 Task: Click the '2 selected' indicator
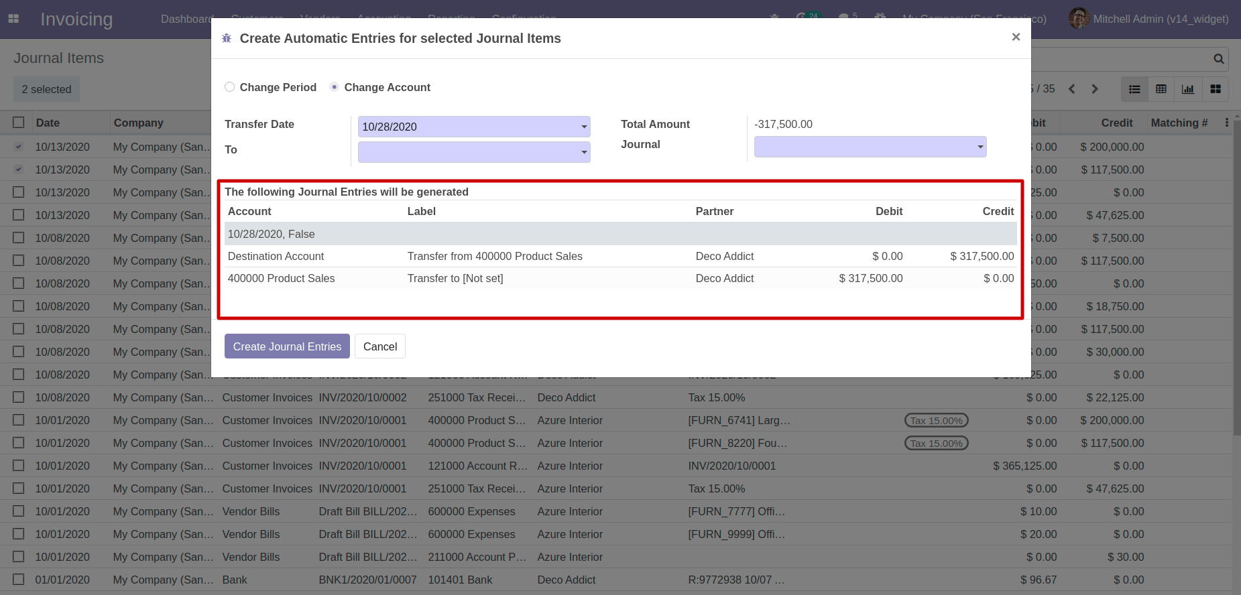pyautogui.click(x=46, y=89)
